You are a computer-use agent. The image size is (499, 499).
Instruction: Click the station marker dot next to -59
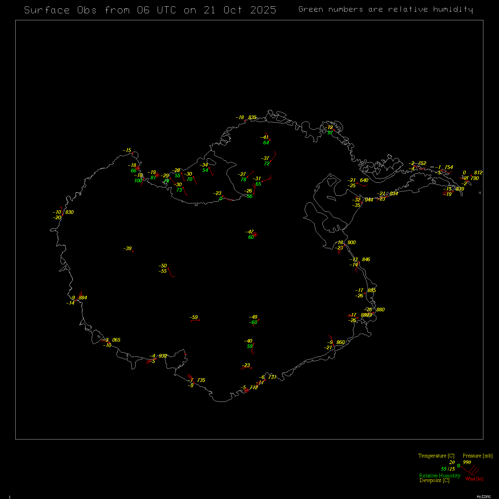(x=199, y=320)
